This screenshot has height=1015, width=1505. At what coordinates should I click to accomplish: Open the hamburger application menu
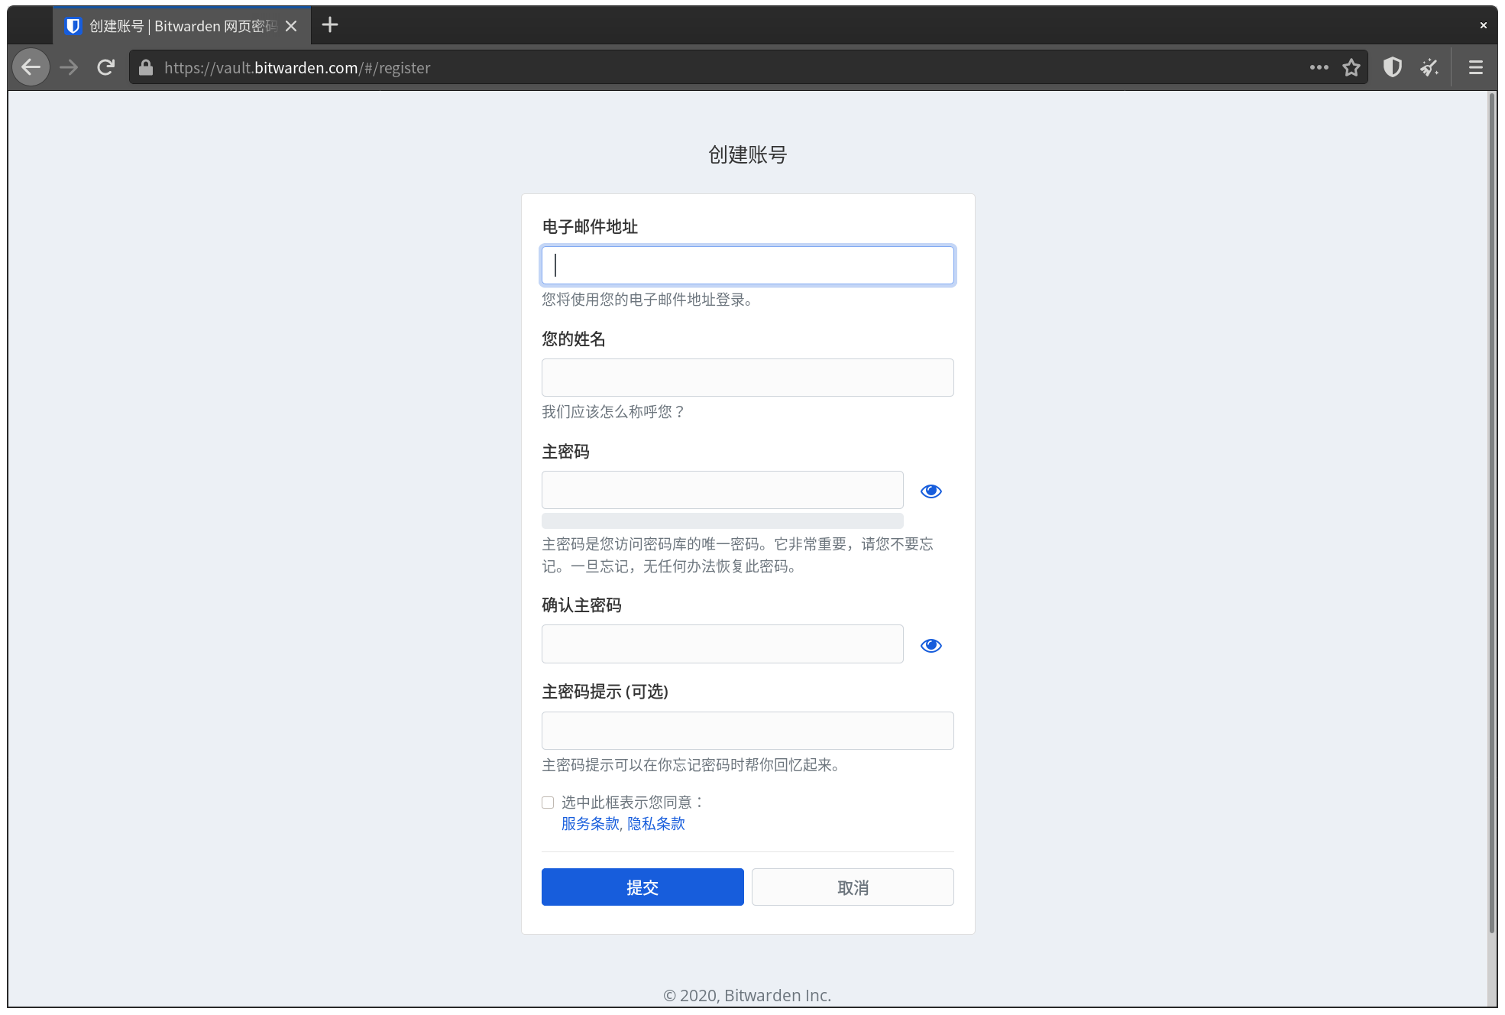[x=1476, y=67]
